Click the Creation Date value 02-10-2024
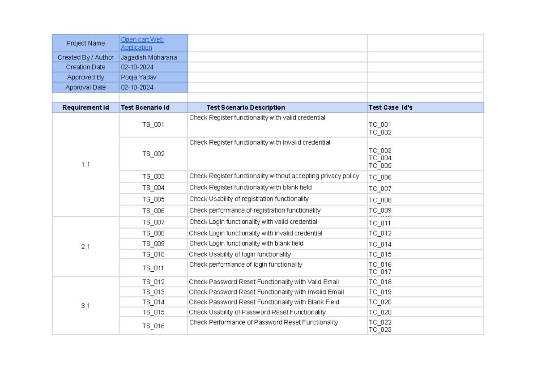The height and width of the screenshot is (380, 537). click(x=137, y=67)
